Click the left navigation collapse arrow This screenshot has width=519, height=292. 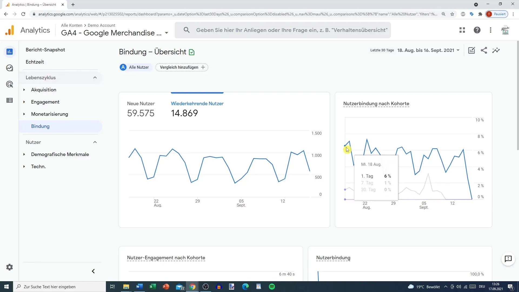click(93, 271)
